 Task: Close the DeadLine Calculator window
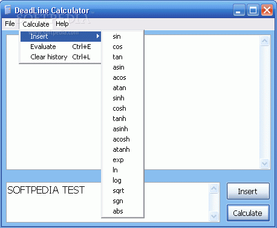(267, 10)
